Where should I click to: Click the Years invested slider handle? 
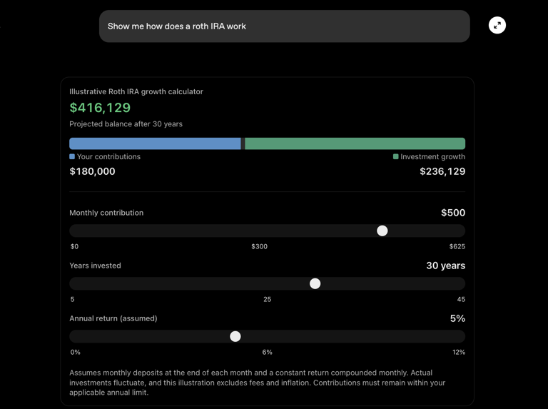coord(315,283)
